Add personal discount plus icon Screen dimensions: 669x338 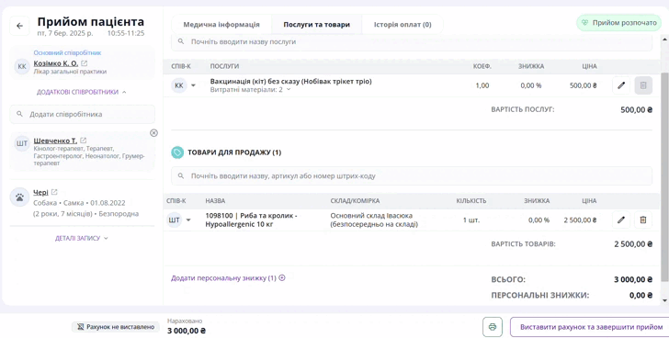point(282,278)
